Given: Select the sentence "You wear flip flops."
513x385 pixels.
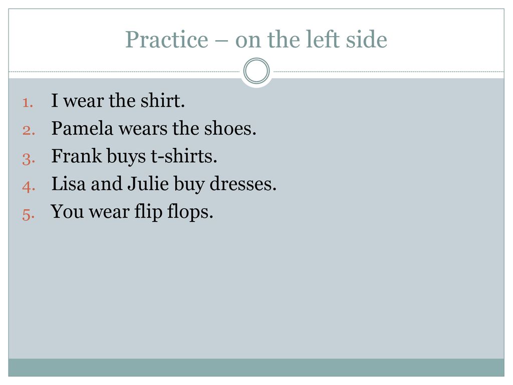Looking at the screenshot, I should pyautogui.click(x=132, y=212).
